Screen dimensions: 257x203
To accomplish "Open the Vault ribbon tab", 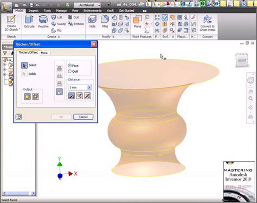I will tap(110, 11).
